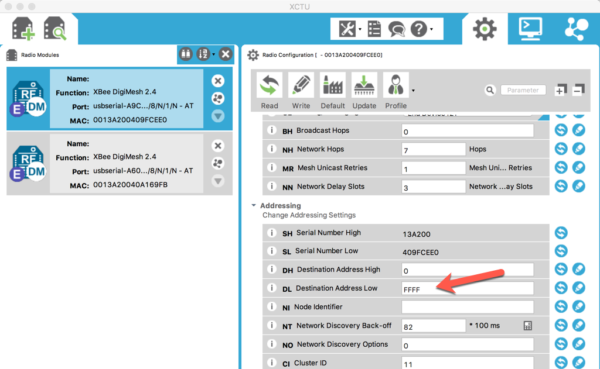
Task: Close all radio modules with X icon
Action: coord(226,54)
